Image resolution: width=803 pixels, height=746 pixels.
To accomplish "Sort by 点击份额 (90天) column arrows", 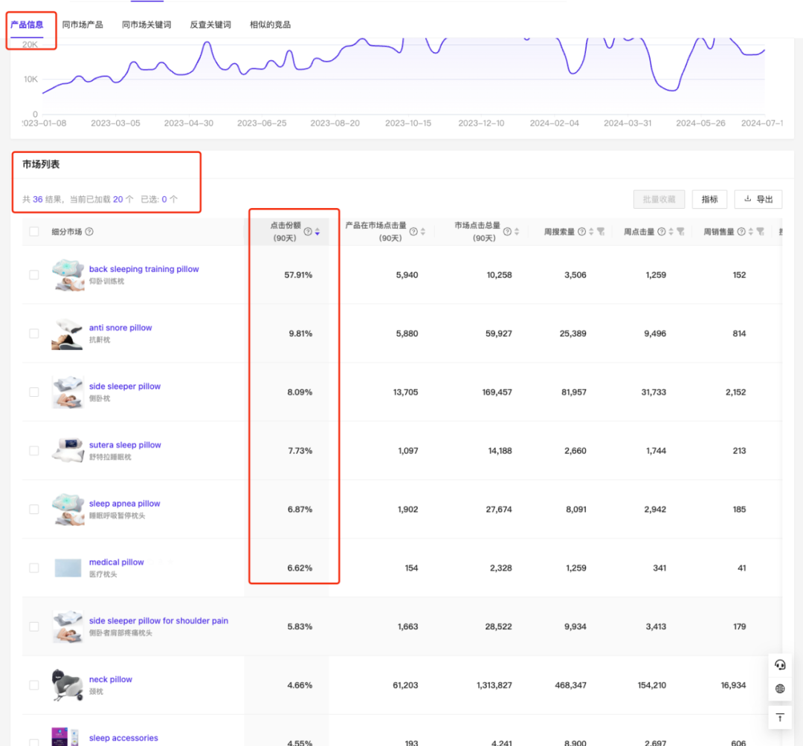I will pyautogui.click(x=317, y=232).
